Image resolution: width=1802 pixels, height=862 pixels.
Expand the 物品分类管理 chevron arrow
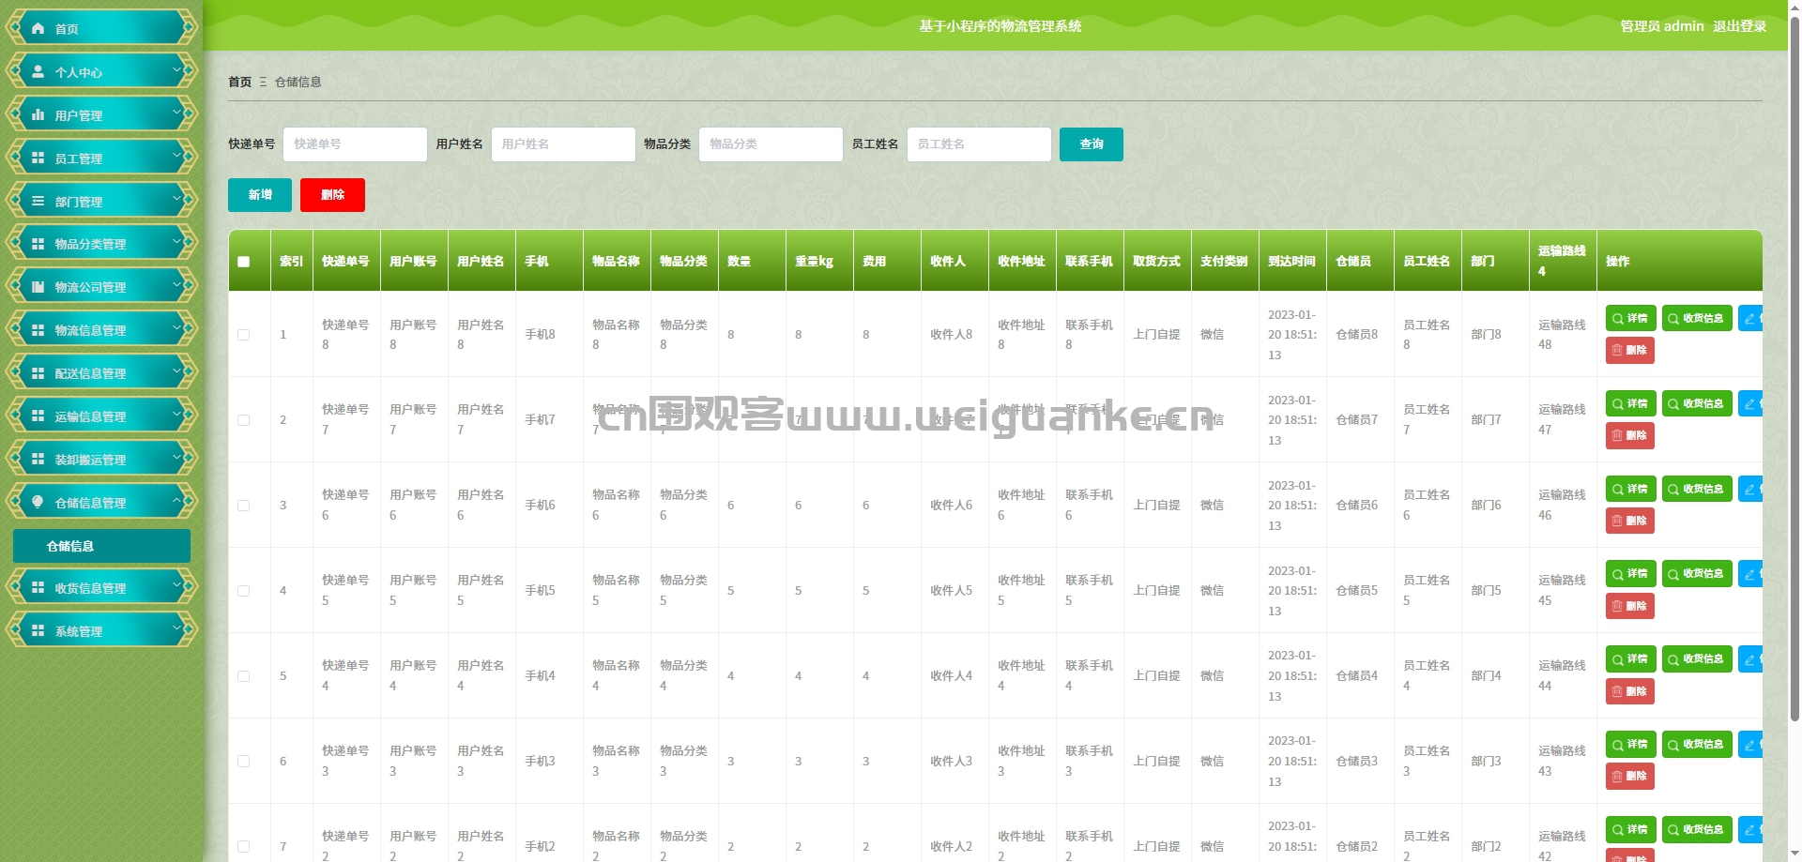point(177,243)
